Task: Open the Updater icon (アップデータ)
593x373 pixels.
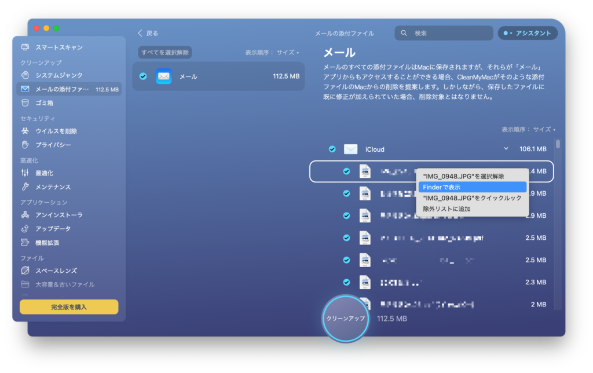Action: 25,228
